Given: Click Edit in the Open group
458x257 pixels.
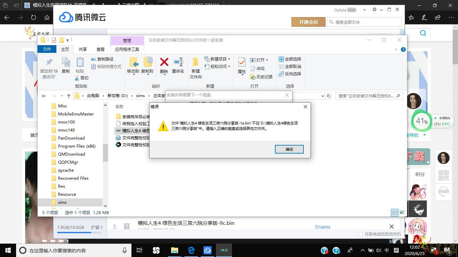Looking at the screenshot, I should click(x=257, y=69).
